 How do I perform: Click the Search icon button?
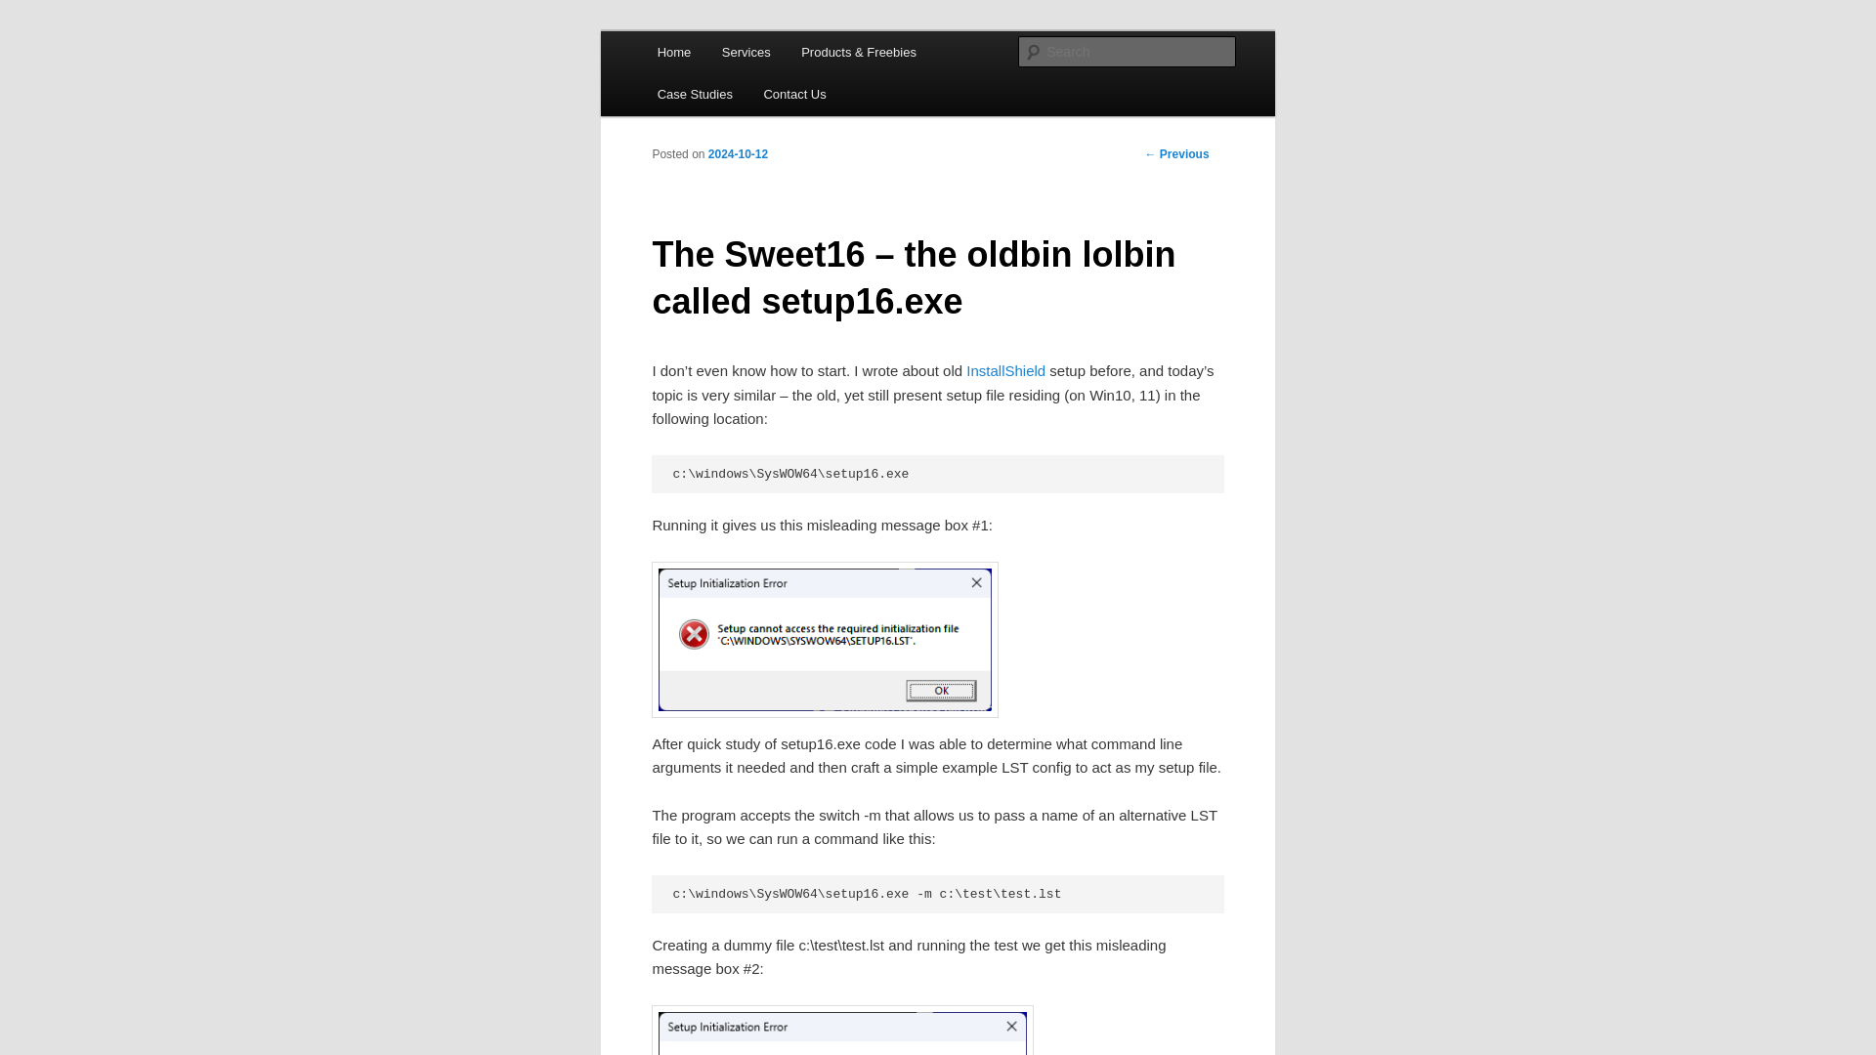pos(1032,52)
